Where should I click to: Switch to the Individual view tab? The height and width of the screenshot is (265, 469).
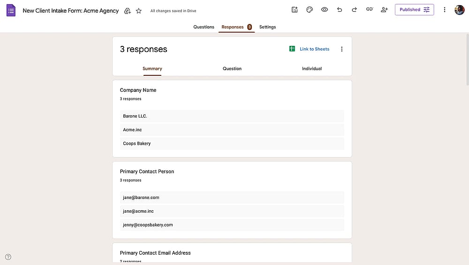(x=312, y=69)
